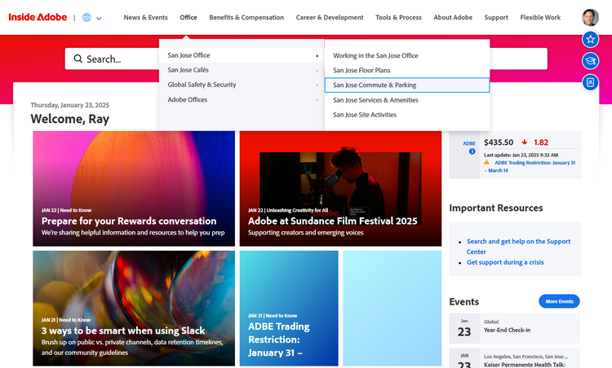Click the star favorites icon
The image size is (612, 368).
pos(590,39)
